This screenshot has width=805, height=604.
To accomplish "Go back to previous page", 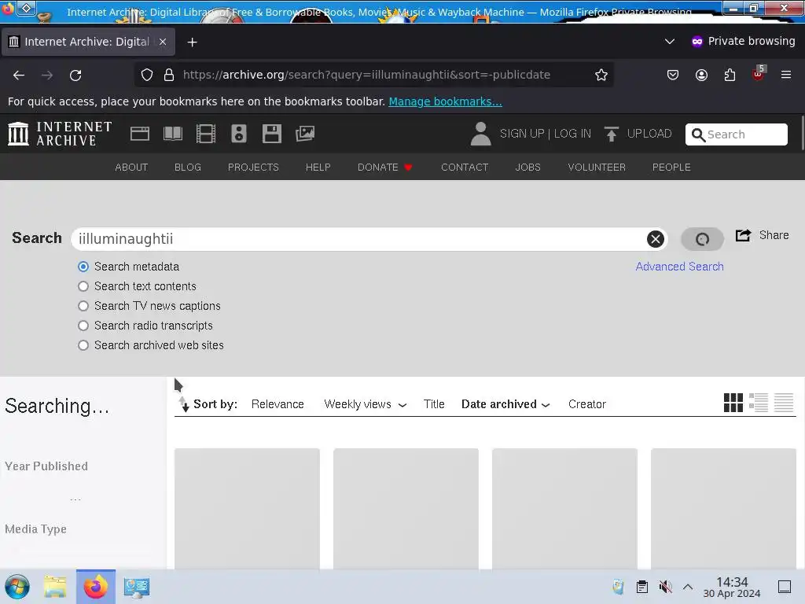I will pos(19,75).
